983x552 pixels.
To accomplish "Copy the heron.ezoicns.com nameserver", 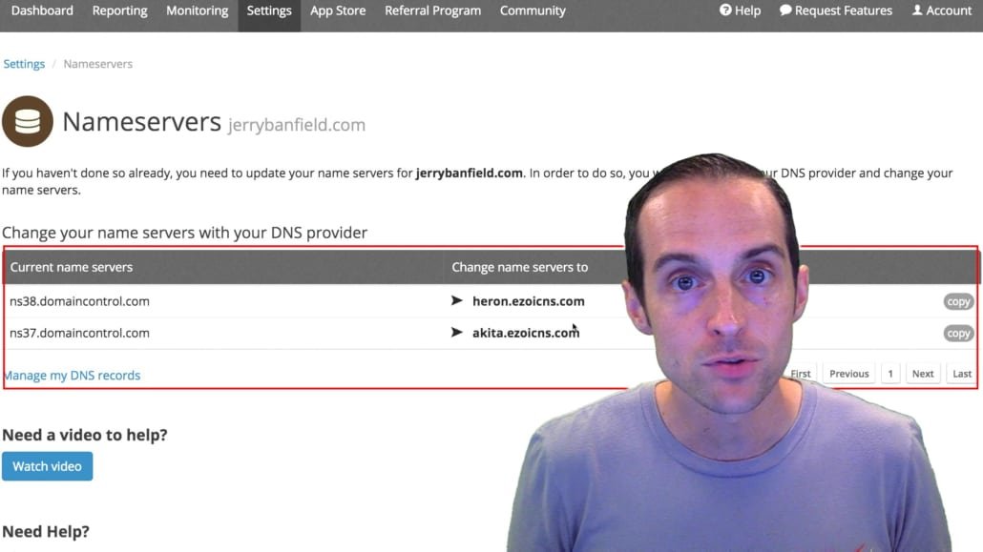I will pos(958,301).
